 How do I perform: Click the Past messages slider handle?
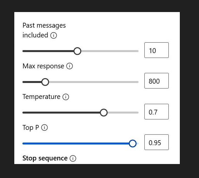pyautogui.click(x=77, y=51)
